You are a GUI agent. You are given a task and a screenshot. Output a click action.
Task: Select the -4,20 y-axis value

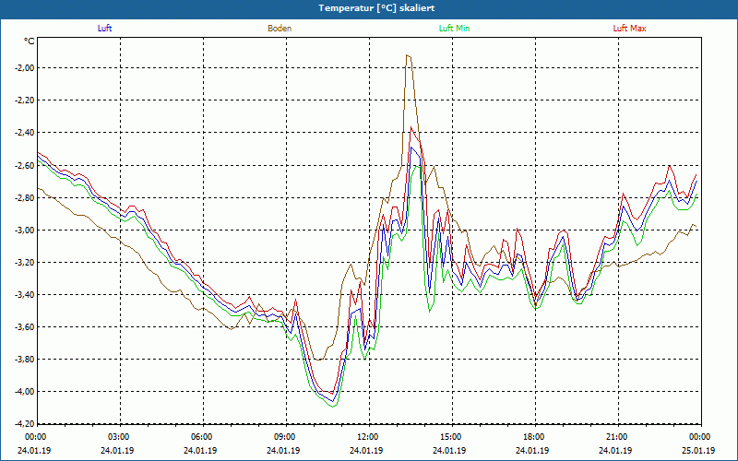click(x=25, y=423)
